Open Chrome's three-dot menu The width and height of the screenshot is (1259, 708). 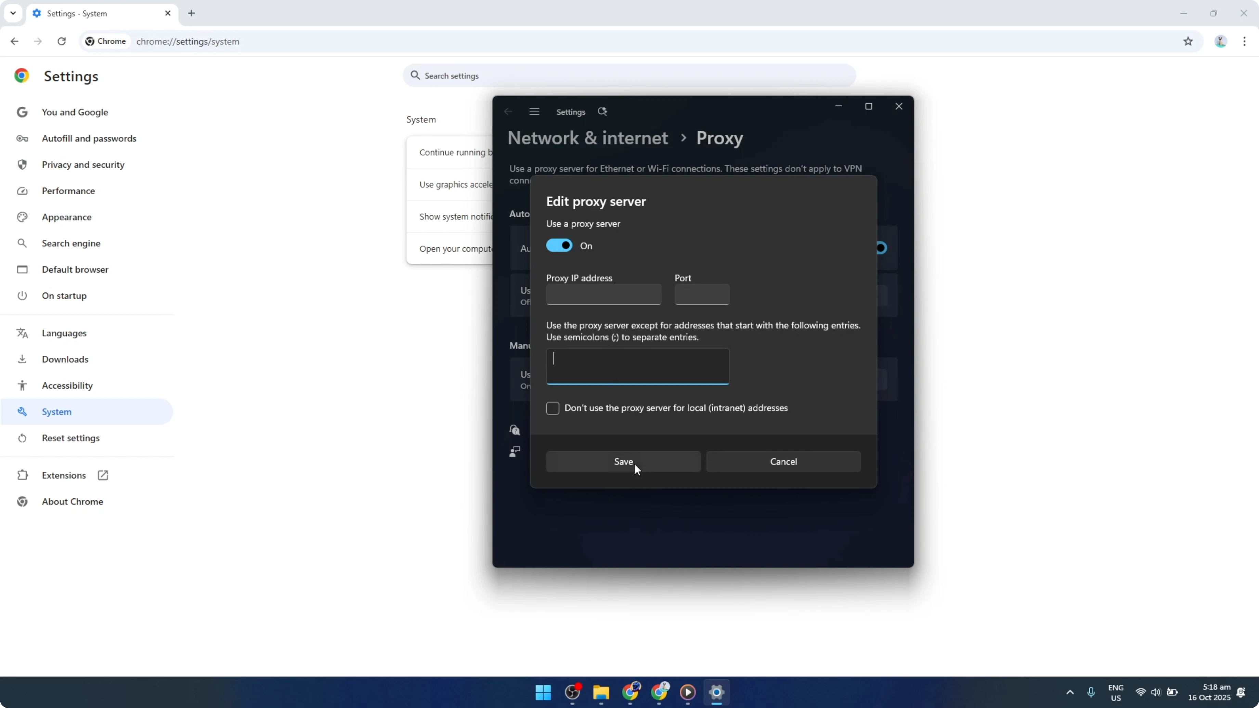(1245, 41)
